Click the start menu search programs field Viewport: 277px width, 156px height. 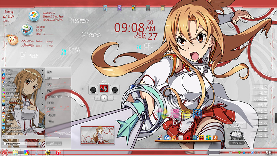pyautogui.click(x=21, y=143)
